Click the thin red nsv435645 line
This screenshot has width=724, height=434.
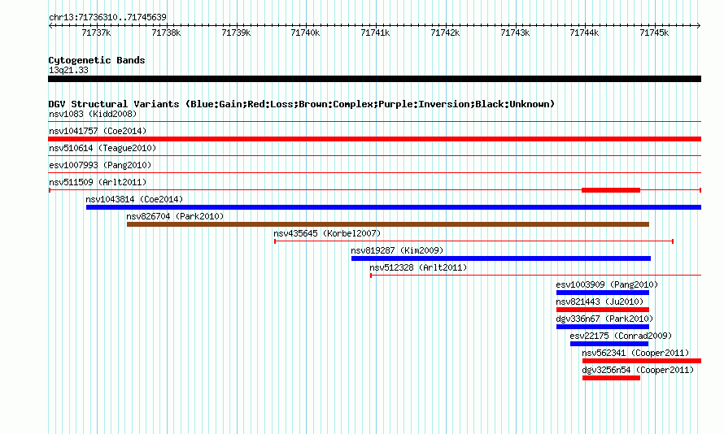tap(473, 241)
